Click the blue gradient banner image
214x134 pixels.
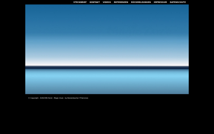click(x=107, y=49)
